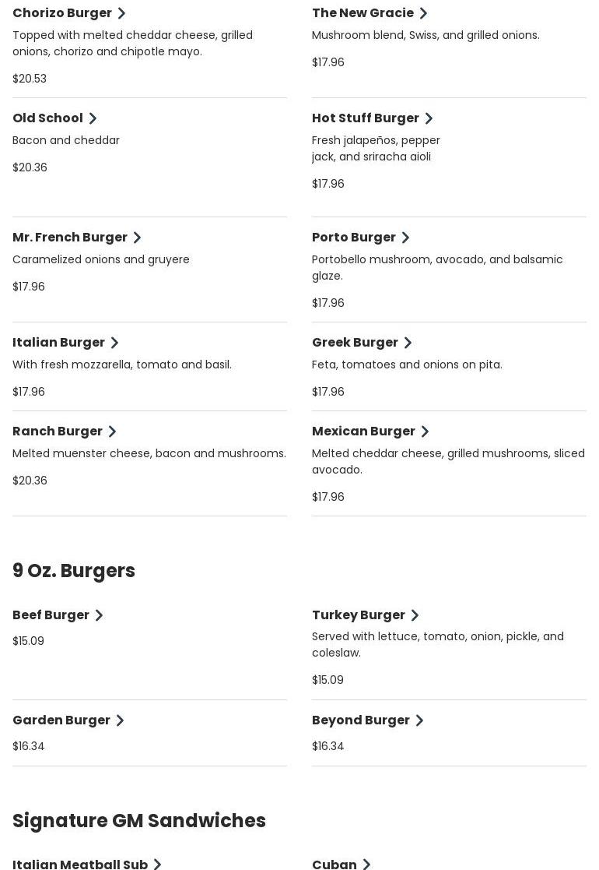Screen dimensions: 599x870
Task: Select the Beef Burger title
Action: pos(51,615)
